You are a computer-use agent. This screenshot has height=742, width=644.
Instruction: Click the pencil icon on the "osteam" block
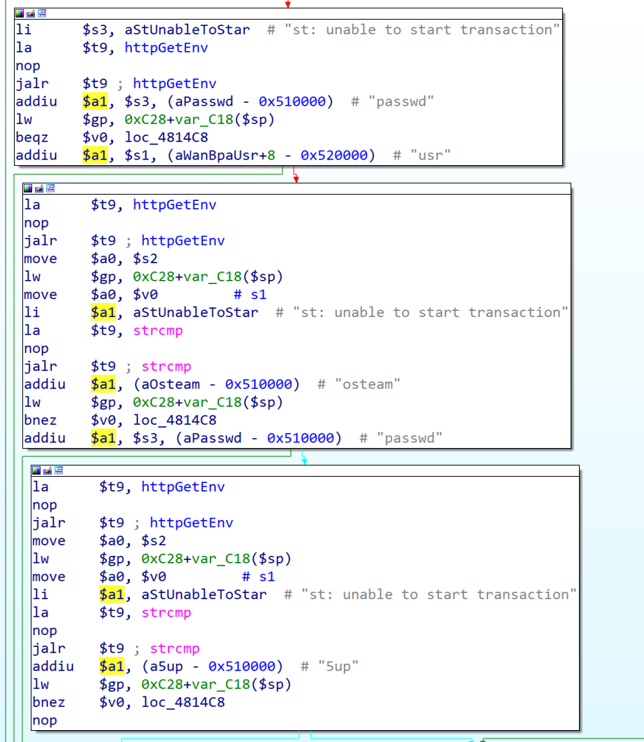point(39,188)
